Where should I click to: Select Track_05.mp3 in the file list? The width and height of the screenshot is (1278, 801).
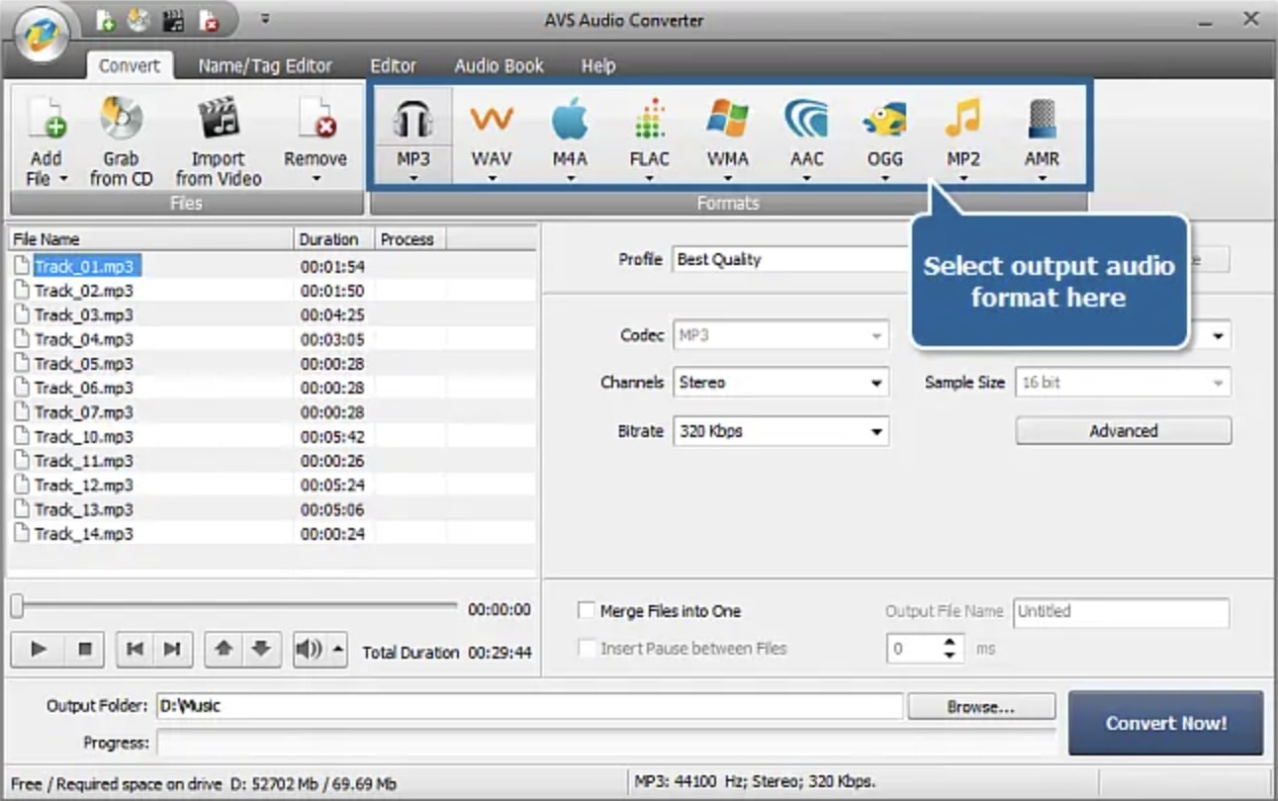(x=84, y=364)
